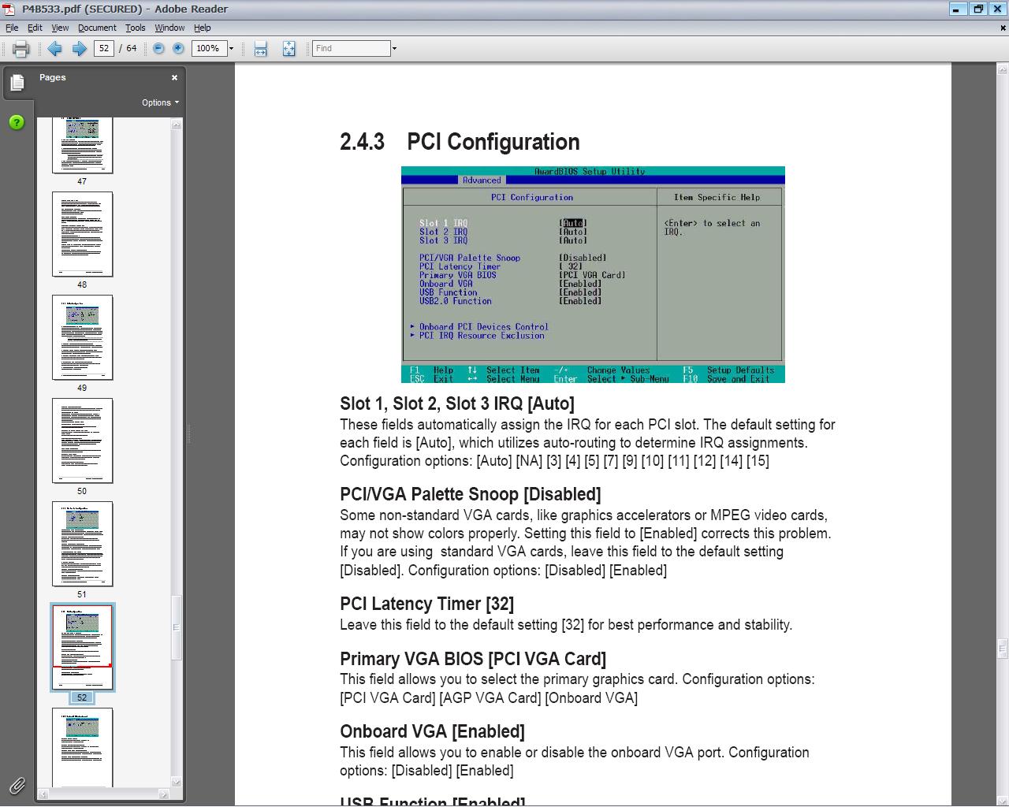Click the PCI Latency Timer [32] heading
Image resolution: width=1009 pixels, height=807 pixels.
[426, 604]
